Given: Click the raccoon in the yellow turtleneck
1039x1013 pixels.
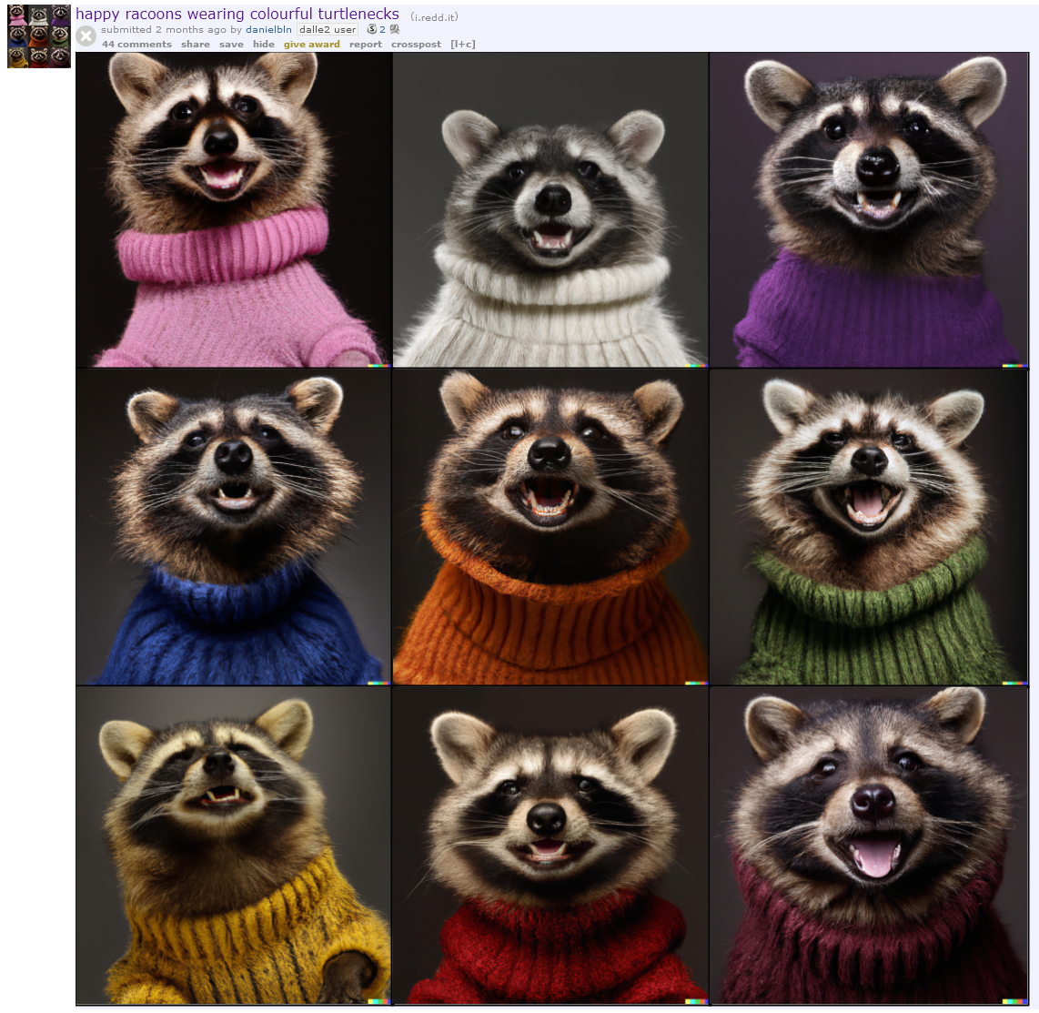Looking at the screenshot, I should (x=233, y=846).
